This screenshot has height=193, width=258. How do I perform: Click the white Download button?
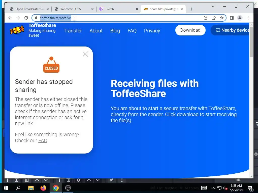coord(190,30)
